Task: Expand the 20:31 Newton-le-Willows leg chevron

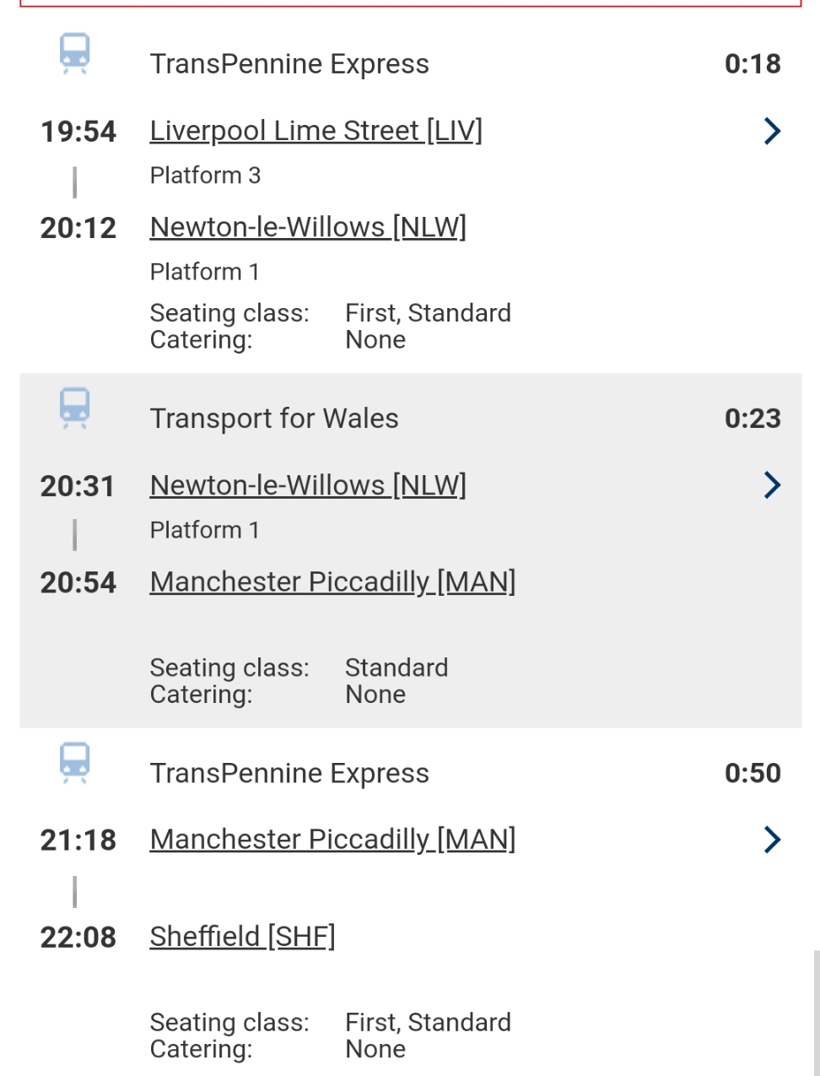Action: (x=771, y=485)
